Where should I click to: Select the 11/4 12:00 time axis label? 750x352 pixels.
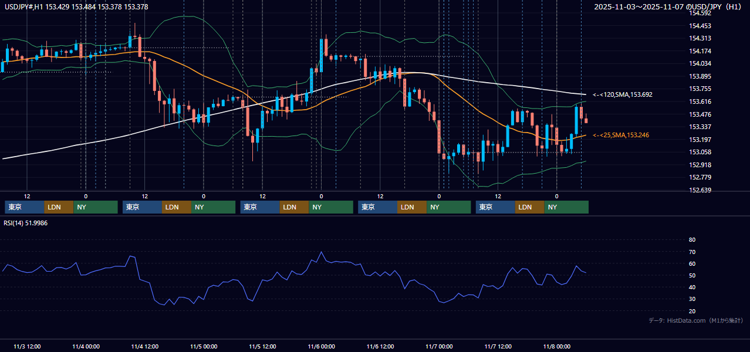tap(144, 347)
